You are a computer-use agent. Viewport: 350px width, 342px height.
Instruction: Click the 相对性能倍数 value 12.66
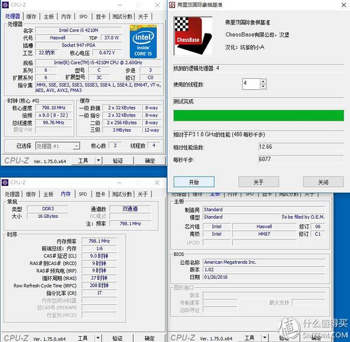[301, 147]
